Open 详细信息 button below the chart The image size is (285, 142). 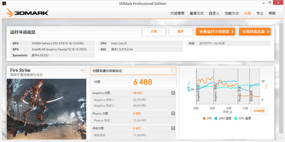[x=259, y=111]
